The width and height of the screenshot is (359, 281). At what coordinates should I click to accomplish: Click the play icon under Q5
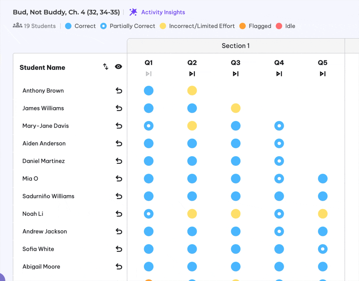click(x=322, y=74)
